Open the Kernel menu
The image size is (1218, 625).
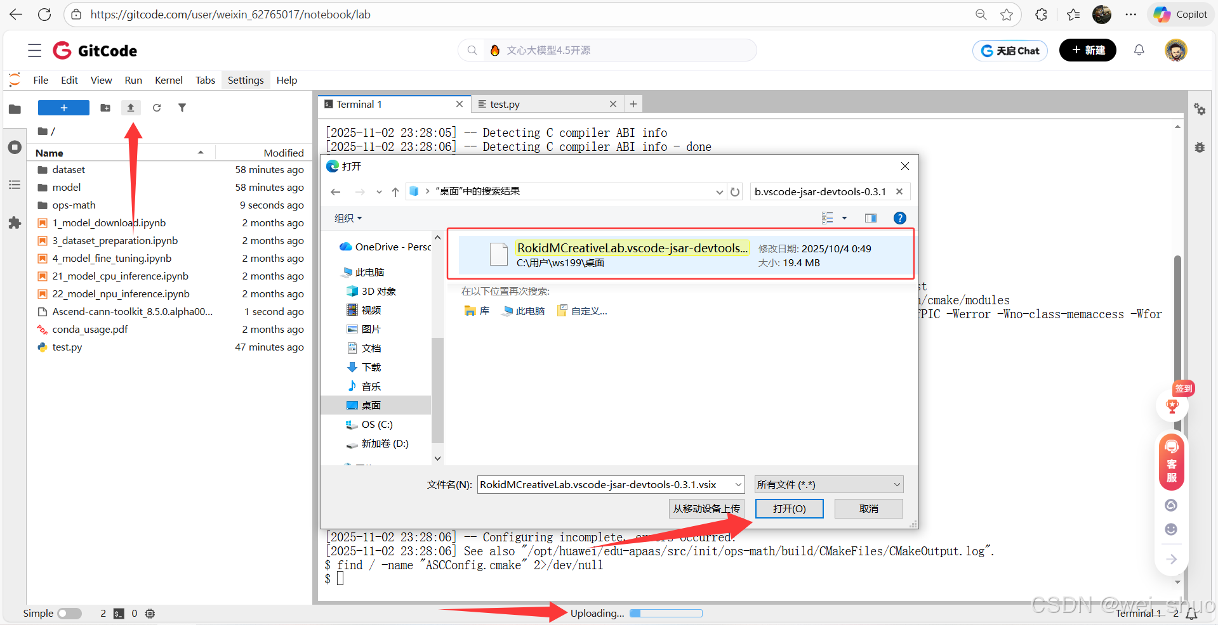coord(169,80)
